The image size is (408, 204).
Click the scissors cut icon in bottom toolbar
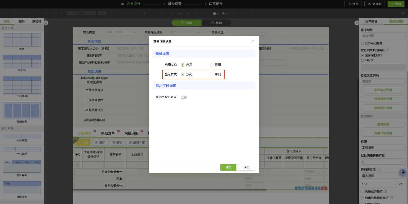pos(318,189)
